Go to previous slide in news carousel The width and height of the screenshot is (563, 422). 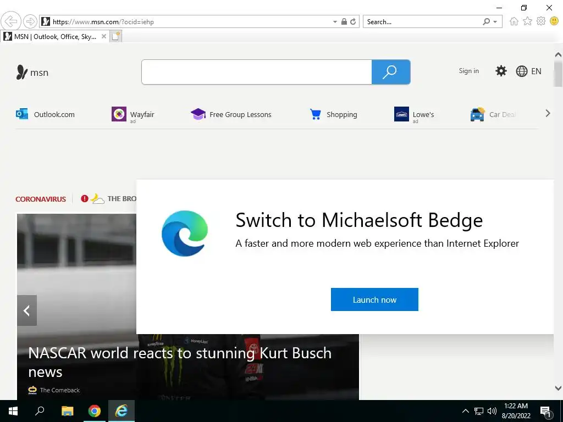coord(27,310)
